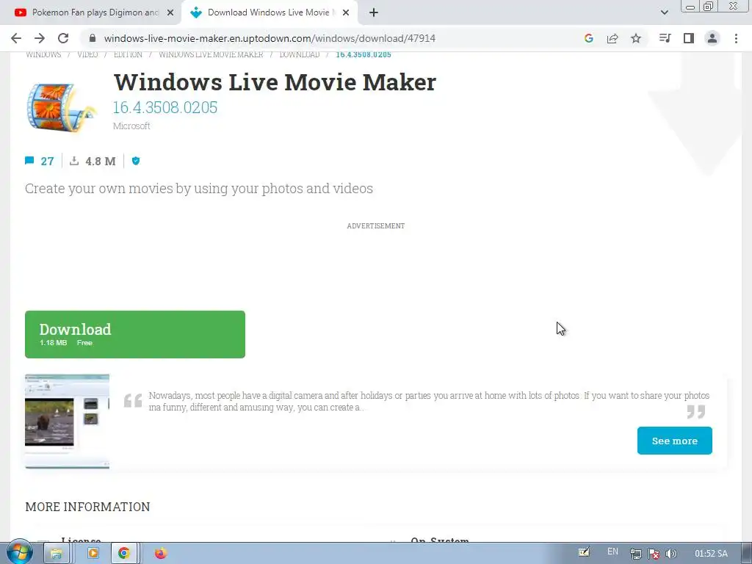Click the blue security shield badge
Screen dimensions: 752x564
(x=136, y=161)
